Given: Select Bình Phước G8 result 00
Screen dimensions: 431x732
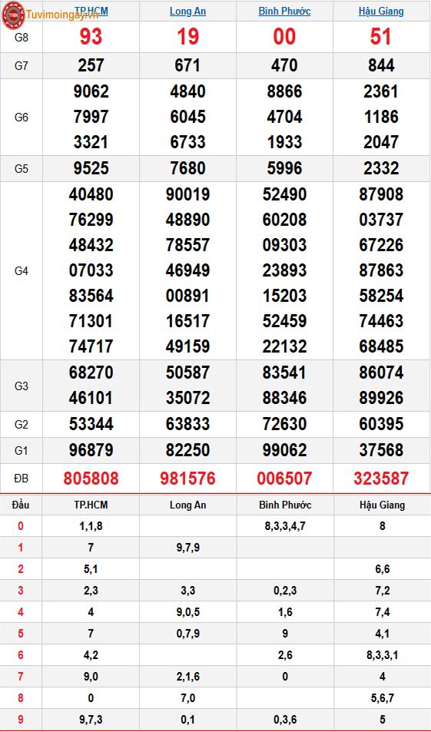Looking at the screenshot, I should [284, 36].
